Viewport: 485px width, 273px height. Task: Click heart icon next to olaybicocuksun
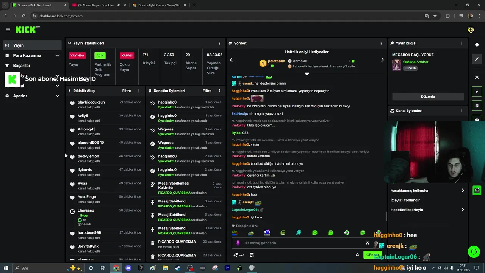[72, 103]
